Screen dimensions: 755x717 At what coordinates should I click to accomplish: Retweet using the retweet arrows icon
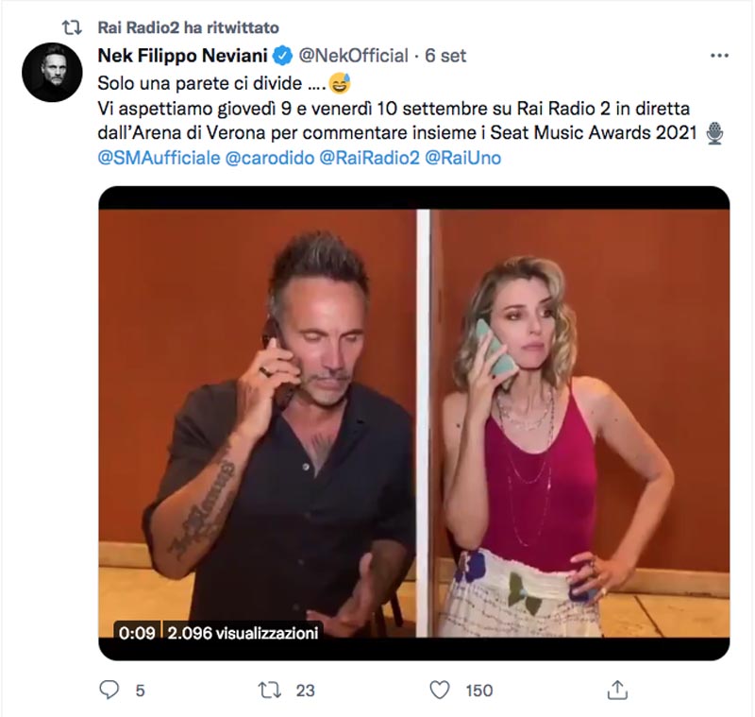point(270,690)
